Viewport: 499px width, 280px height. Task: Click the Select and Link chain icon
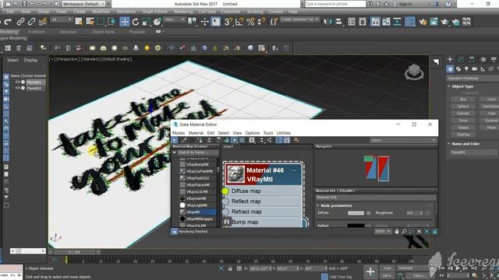pos(20,22)
